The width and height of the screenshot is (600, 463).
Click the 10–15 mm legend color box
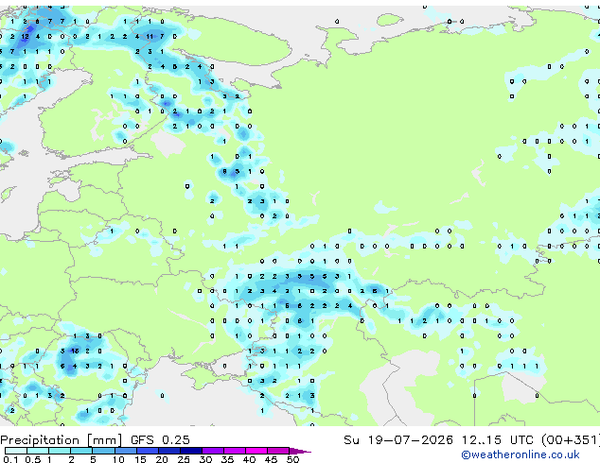tap(126, 451)
